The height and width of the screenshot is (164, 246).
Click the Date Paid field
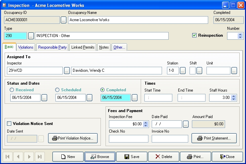tap(167, 124)
